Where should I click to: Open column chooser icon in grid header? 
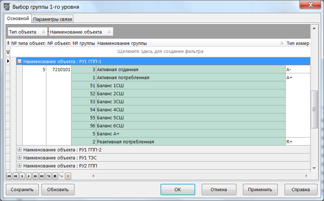8,43
